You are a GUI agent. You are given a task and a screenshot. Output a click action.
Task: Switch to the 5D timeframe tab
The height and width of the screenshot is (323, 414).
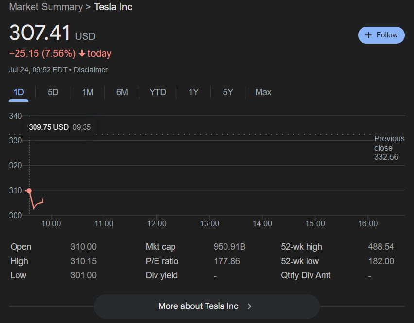(52, 92)
